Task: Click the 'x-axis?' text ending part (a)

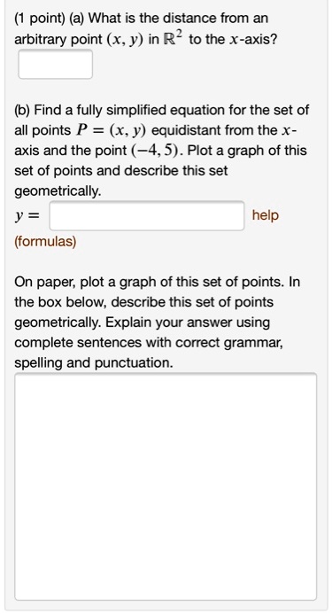Action: [x=251, y=39]
